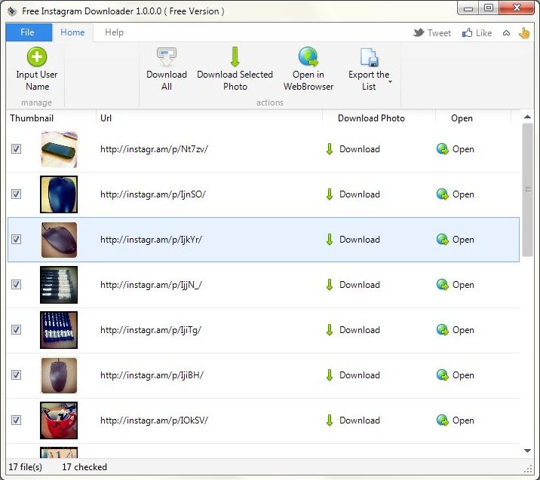The width and height of the screenshot is (540, 480).
Task: Uncheck the IjnSO photo checkbox
Action: (16, 194)
